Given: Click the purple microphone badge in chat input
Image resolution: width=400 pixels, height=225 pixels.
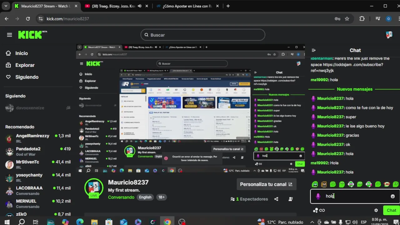Looking at the screenshot, I should click(318, 196).
